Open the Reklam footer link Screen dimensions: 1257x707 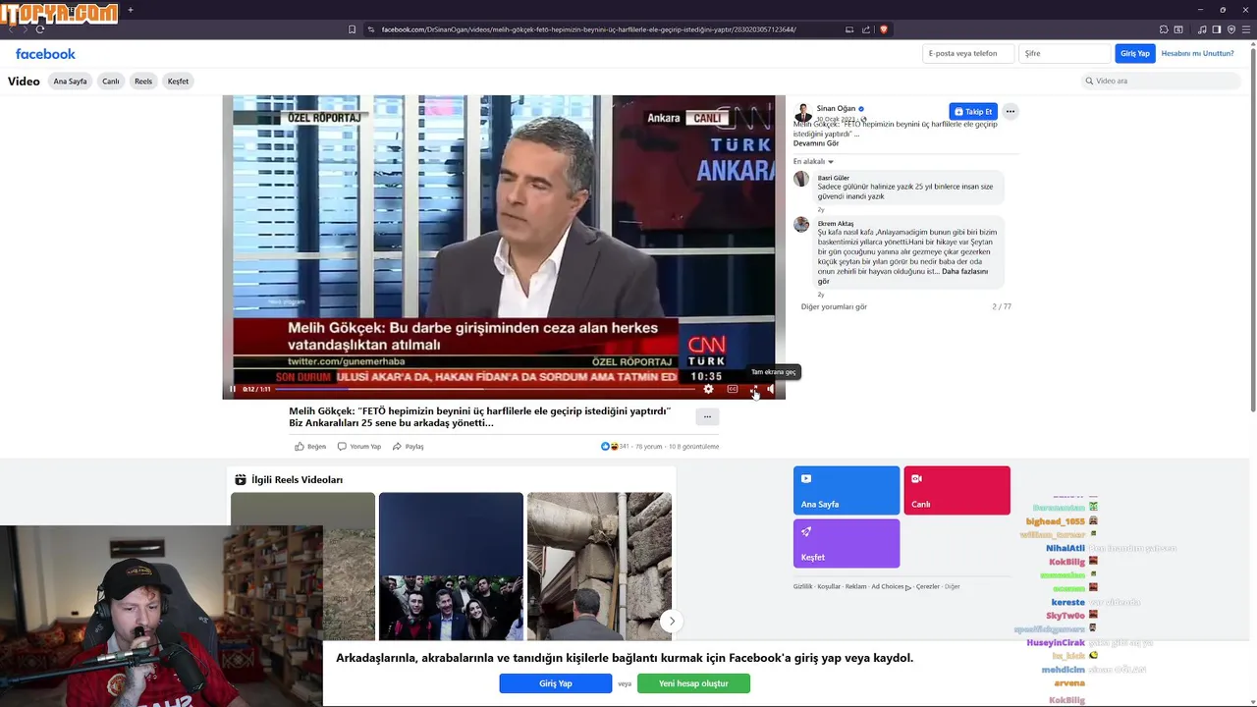click(856, 586)
